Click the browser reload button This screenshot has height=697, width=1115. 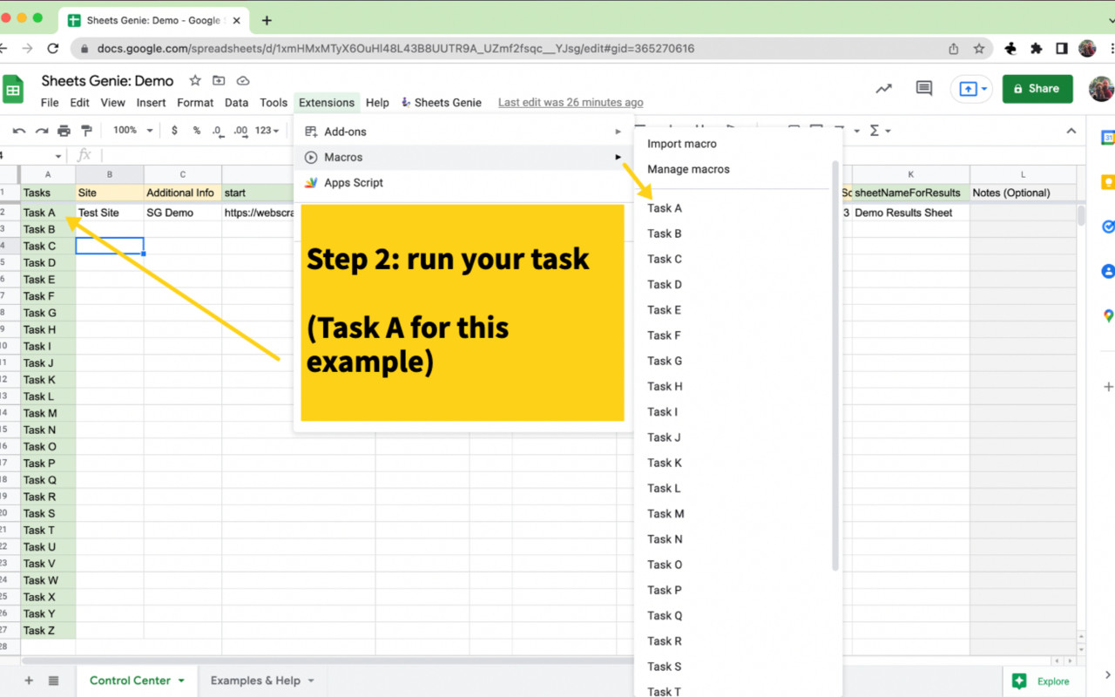pos(53,49)
